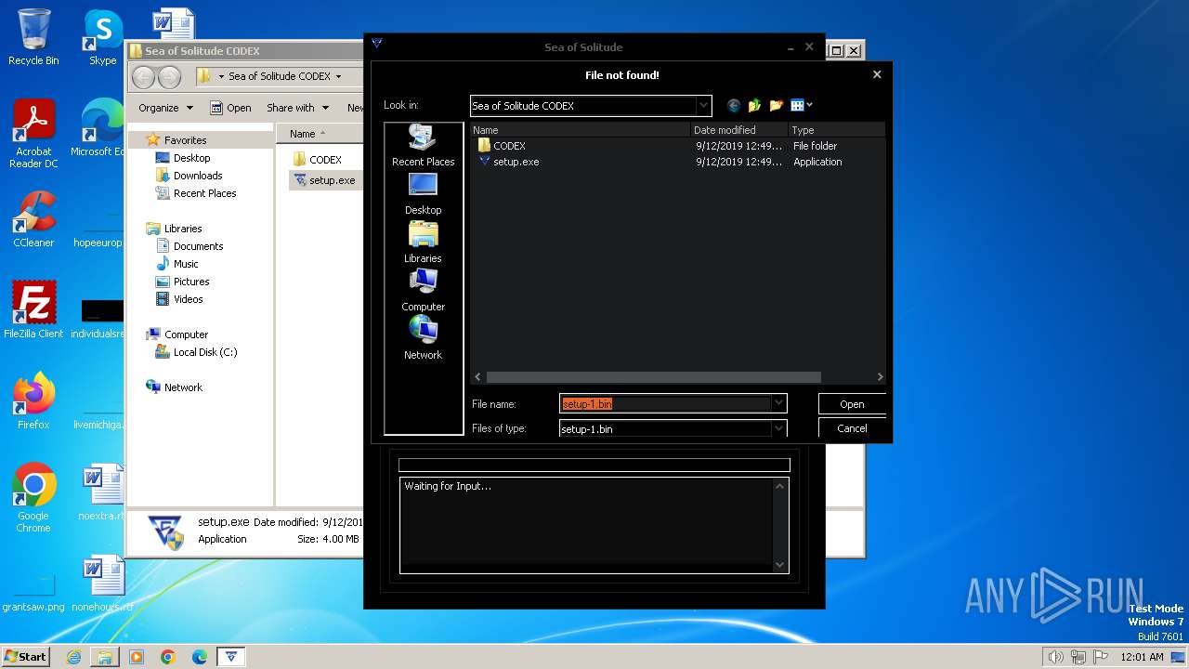
Task: Open FileZilla Client desktop icon
Action: tap(33, 309)
